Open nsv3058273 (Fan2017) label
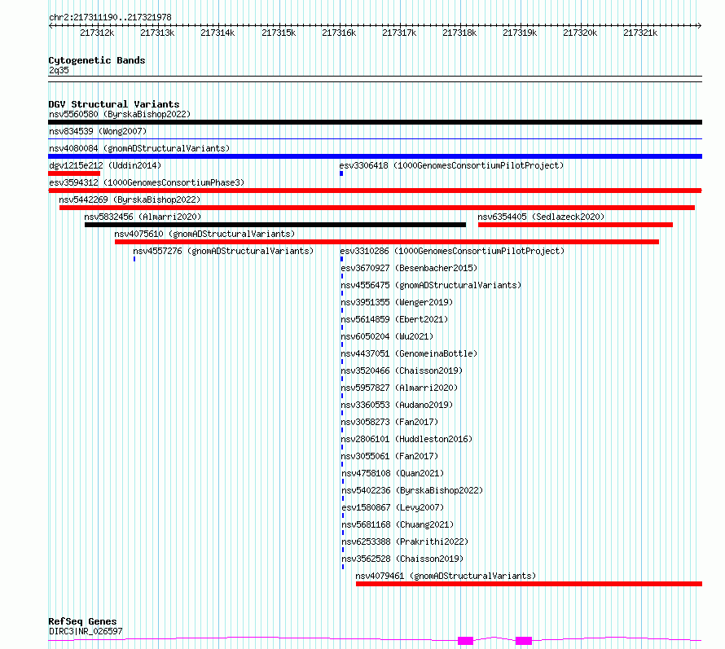The height and width of the screenshot is (649, 725). pyautogui.click(x=389, y=422)
